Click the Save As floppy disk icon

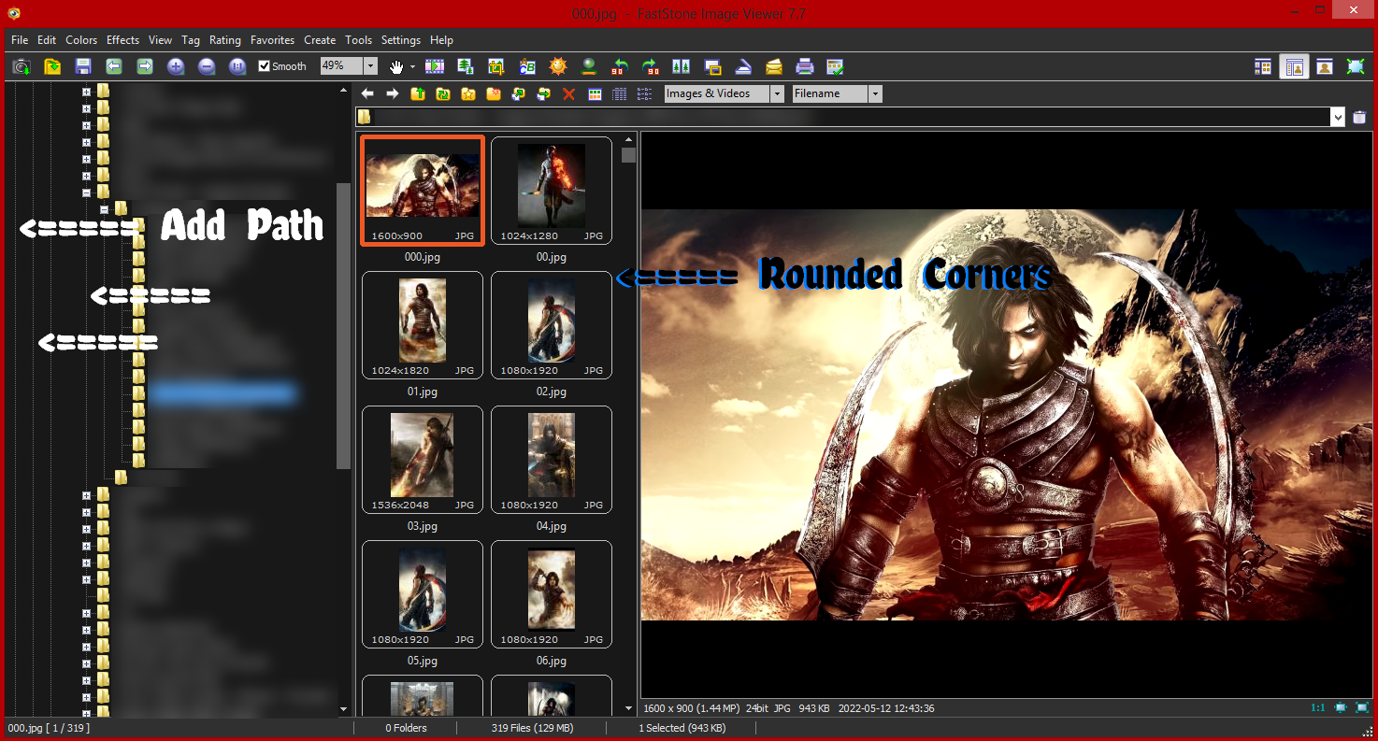(83, 66)
